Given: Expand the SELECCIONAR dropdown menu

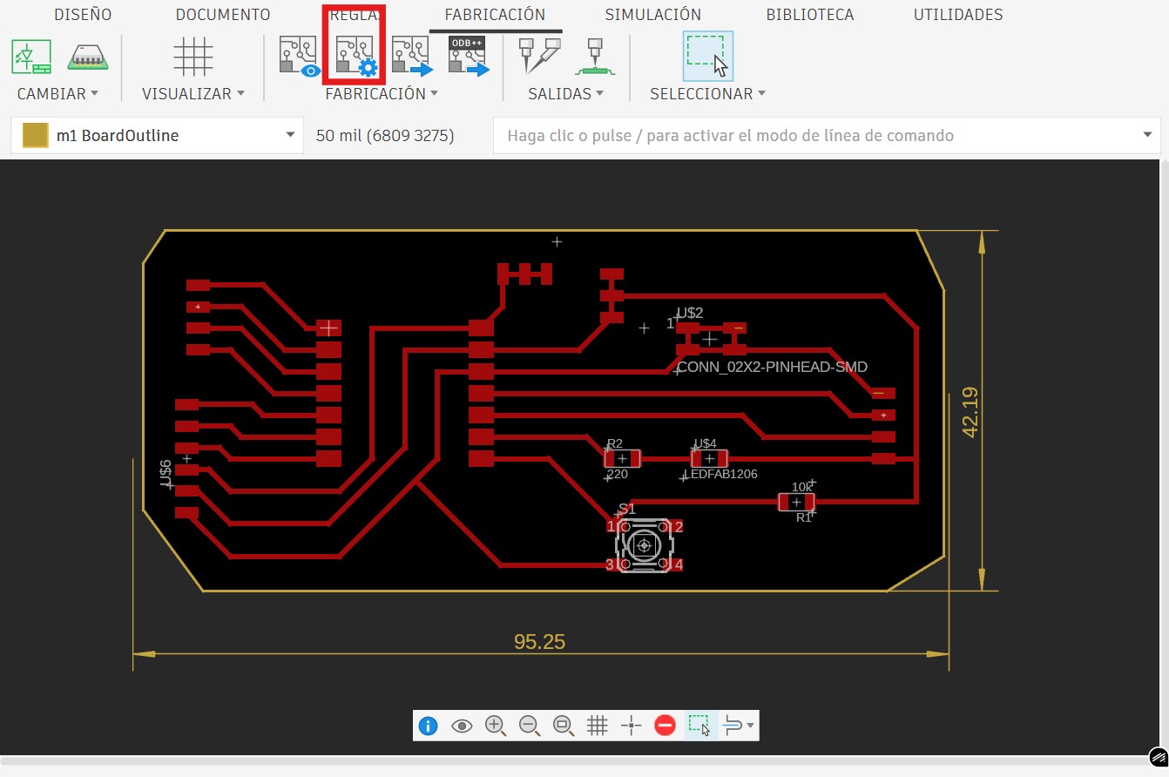Looking at the screenshot, I should (708, 94).
